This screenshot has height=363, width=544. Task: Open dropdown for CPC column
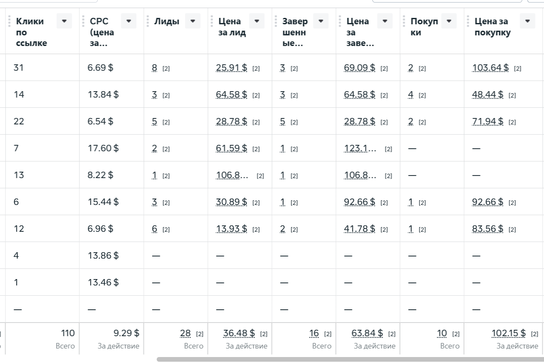click(129, 21)
